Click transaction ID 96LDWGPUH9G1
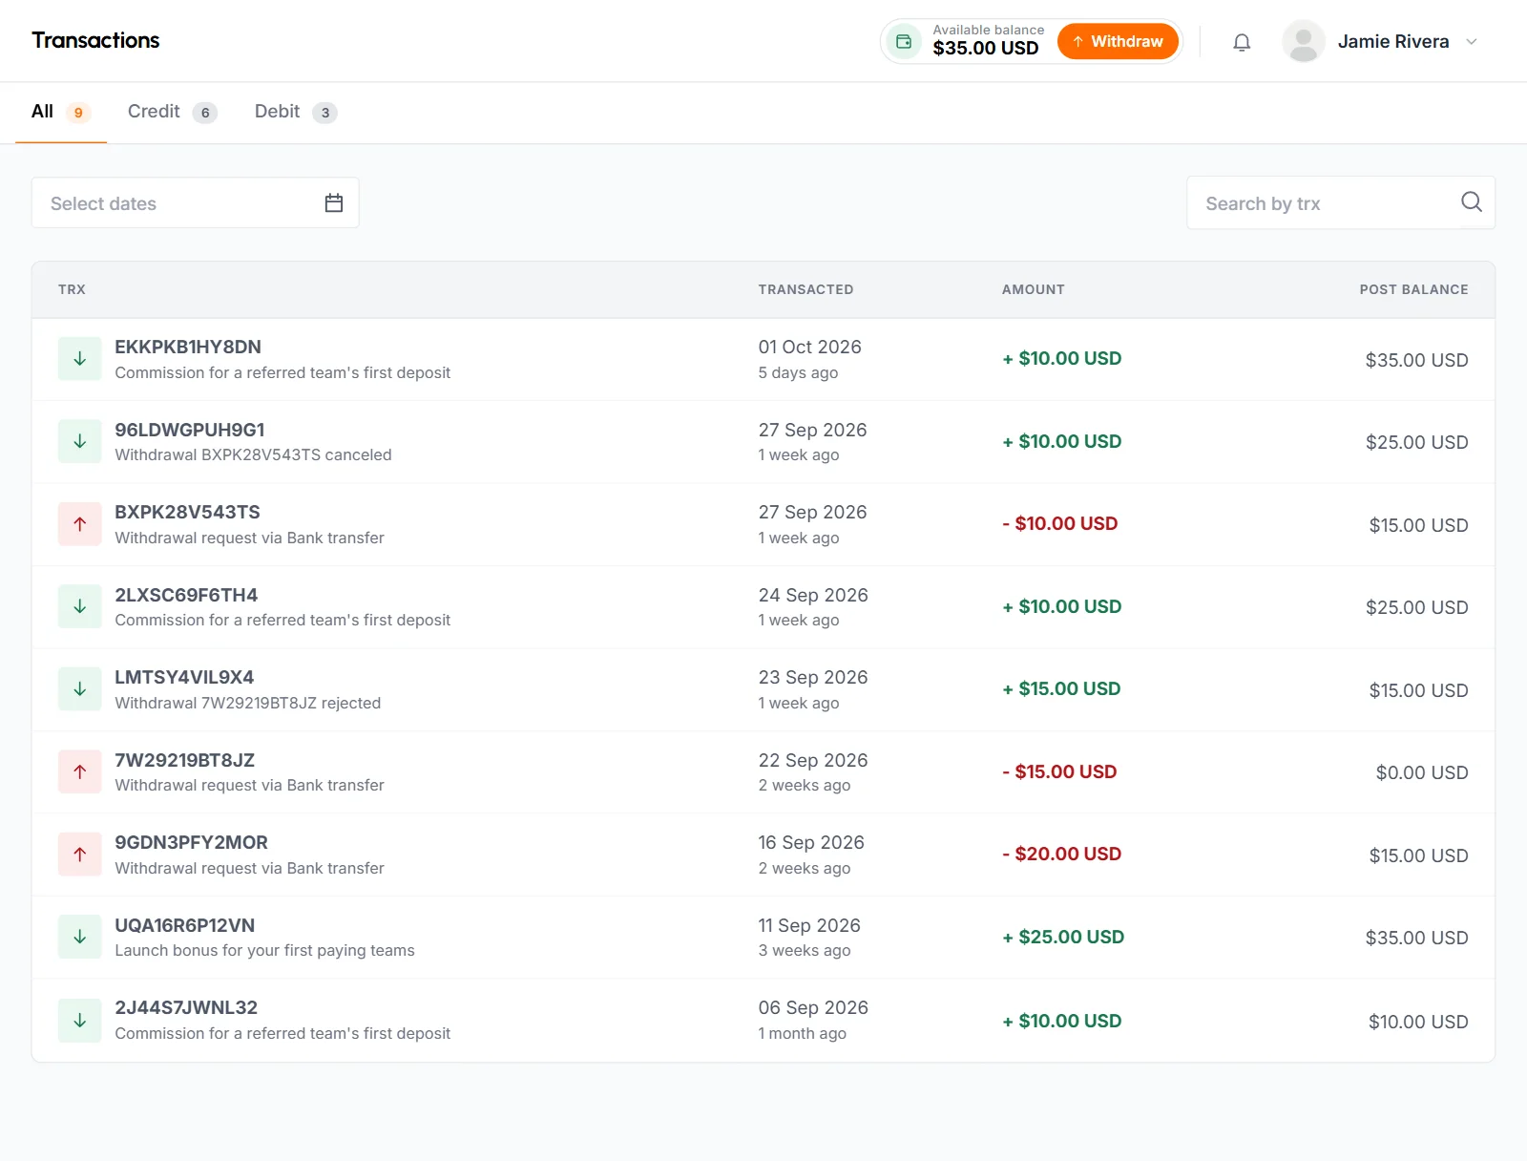 tap(190, 430)
